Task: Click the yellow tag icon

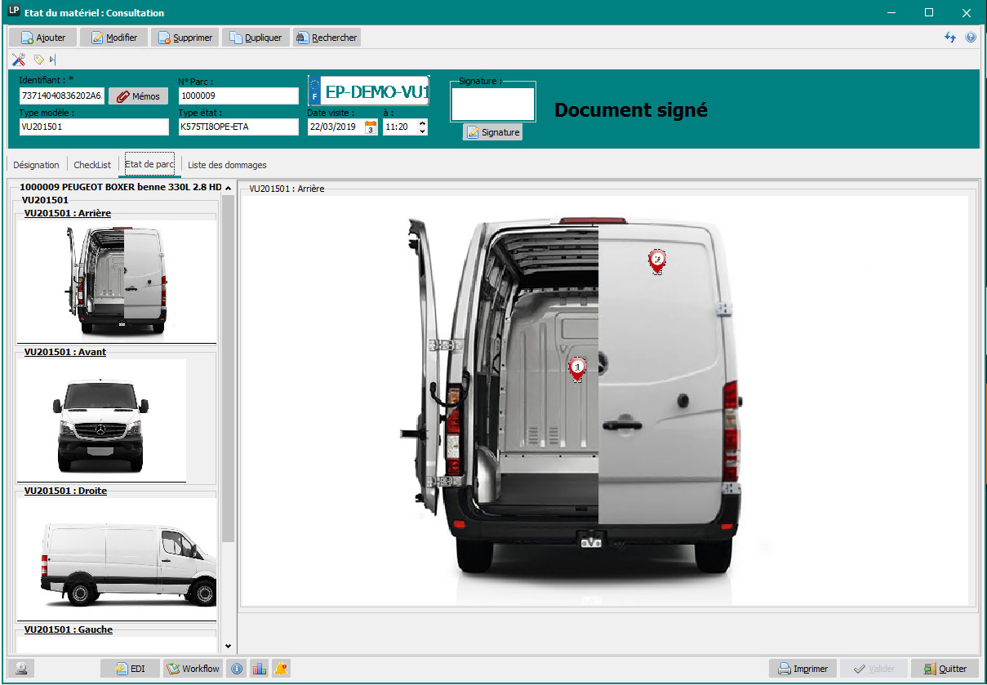Action: coord(38,60)
